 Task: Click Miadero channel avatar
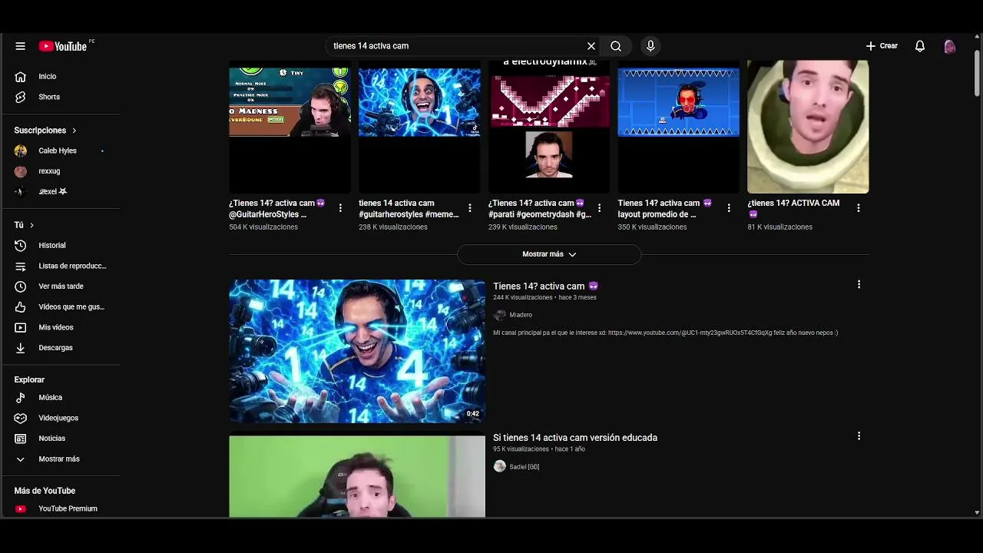[x=500, y=315]
